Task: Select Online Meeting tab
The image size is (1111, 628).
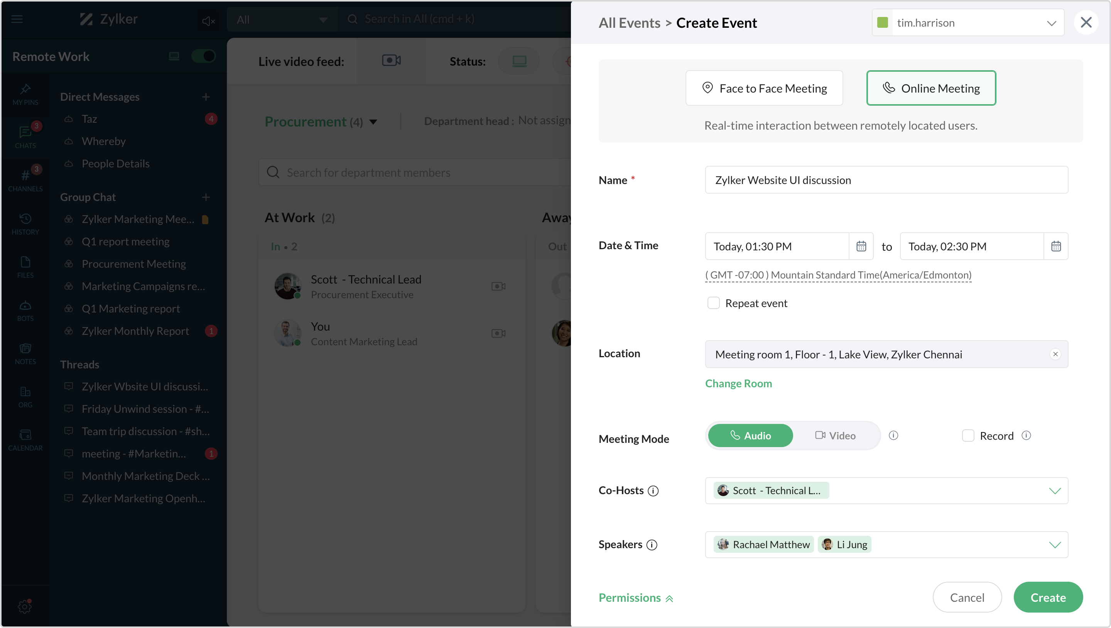Action: click(x=931, y=88)
